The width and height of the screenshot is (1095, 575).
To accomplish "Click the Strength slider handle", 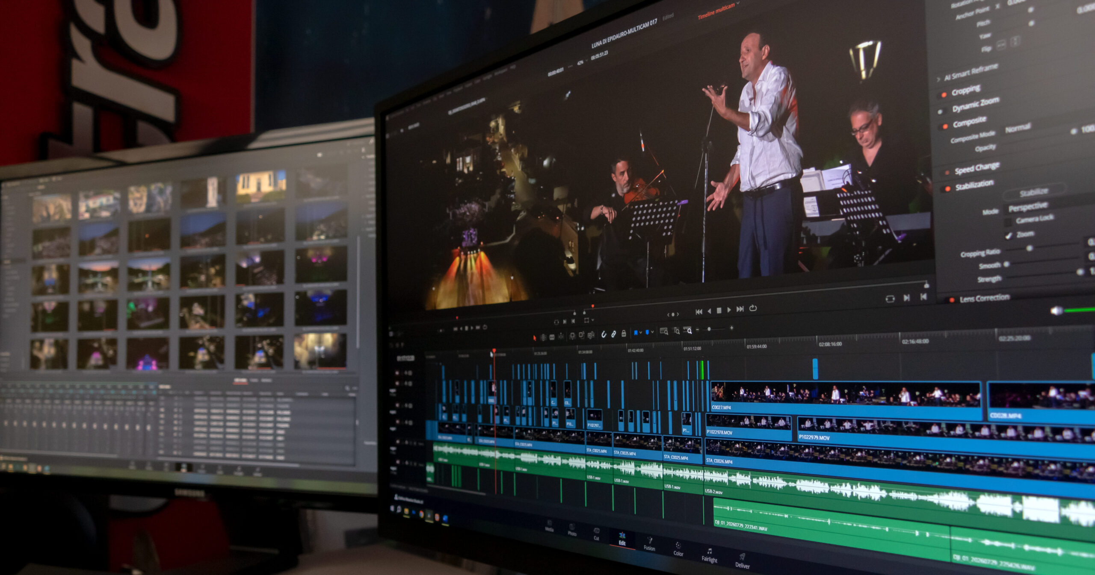I will click(x=1080, y=272).
